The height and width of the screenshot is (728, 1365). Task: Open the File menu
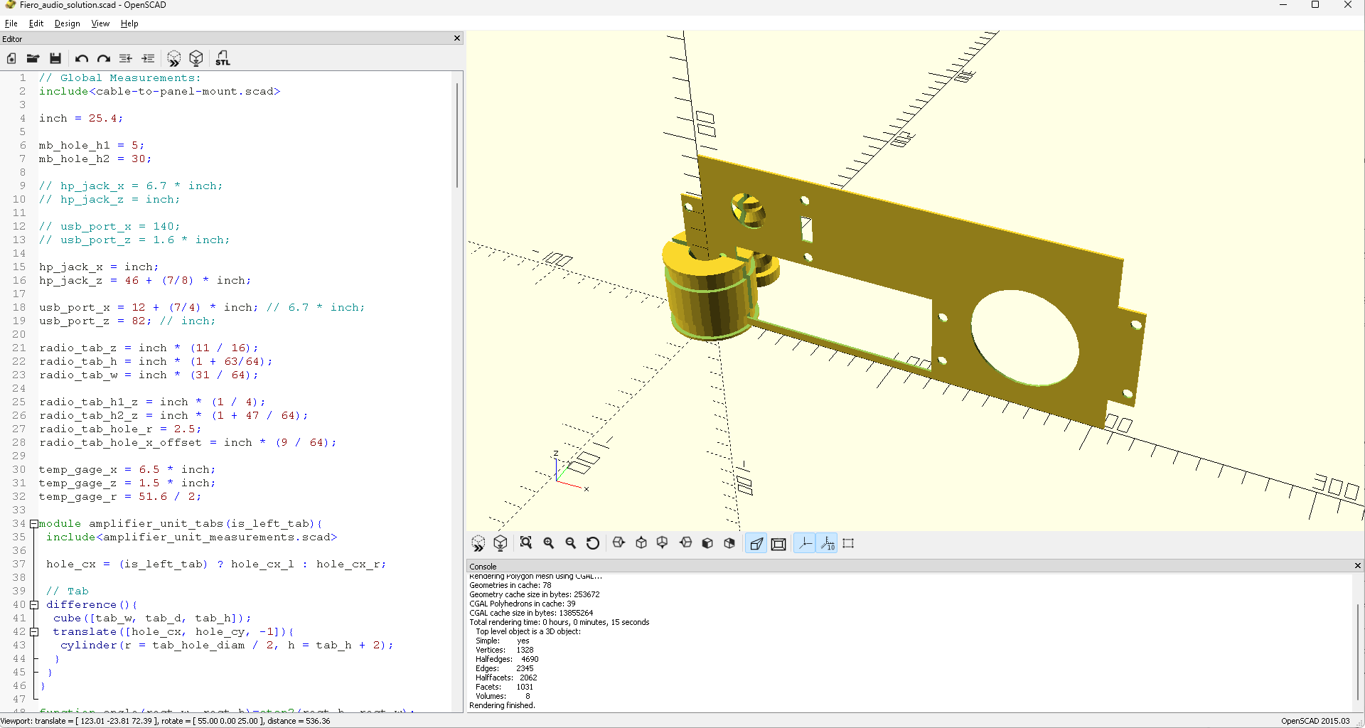click(11, 23)
